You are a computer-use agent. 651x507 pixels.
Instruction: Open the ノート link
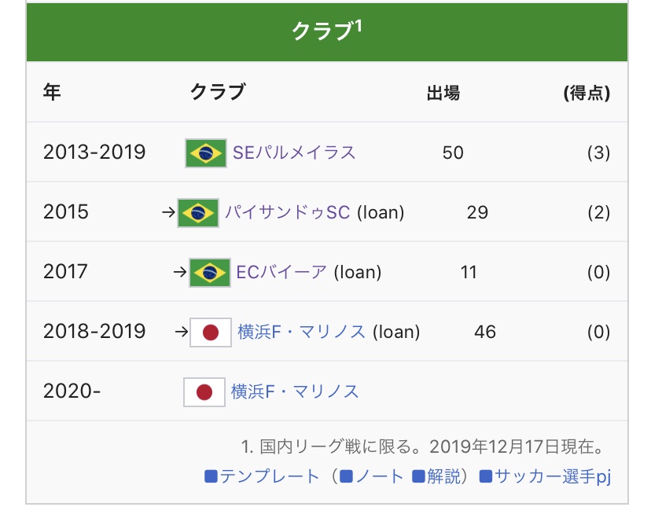pyautogui.click(x=379, y=476)
